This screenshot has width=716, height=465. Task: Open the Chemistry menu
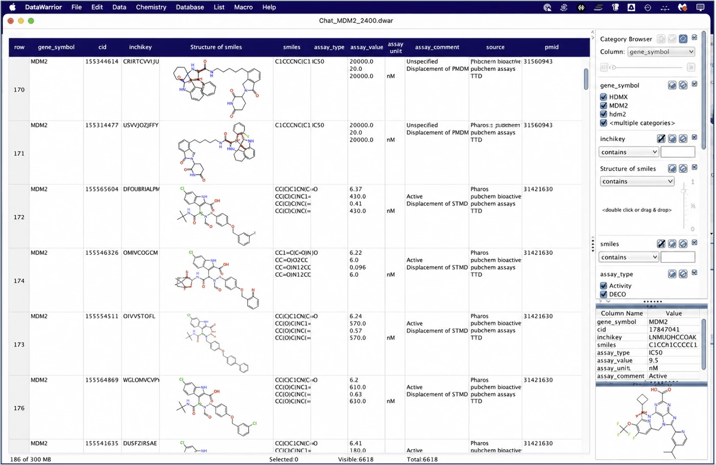pyautogui.click(x=151, y=7)
